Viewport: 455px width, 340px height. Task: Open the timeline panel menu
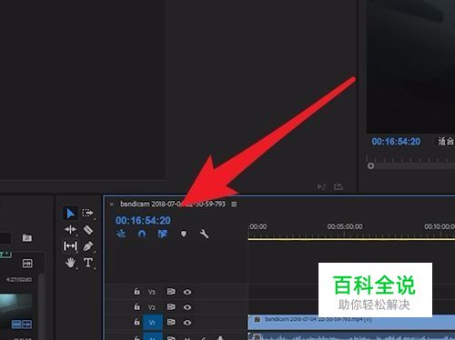234,205
